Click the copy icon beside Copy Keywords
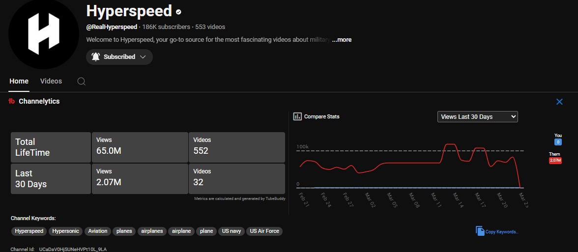 [480, 231]
